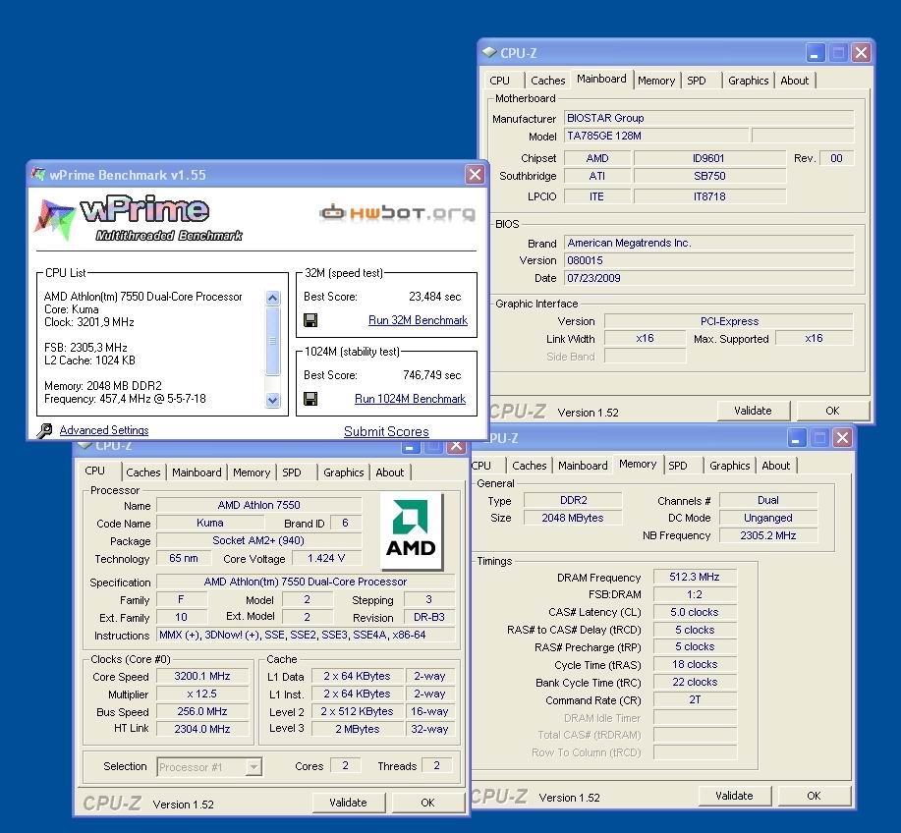The height and width of the screenshot is (833, 901).
Task: Click the Core Speed 3200.1 MHz value
Action: point(202,676)
